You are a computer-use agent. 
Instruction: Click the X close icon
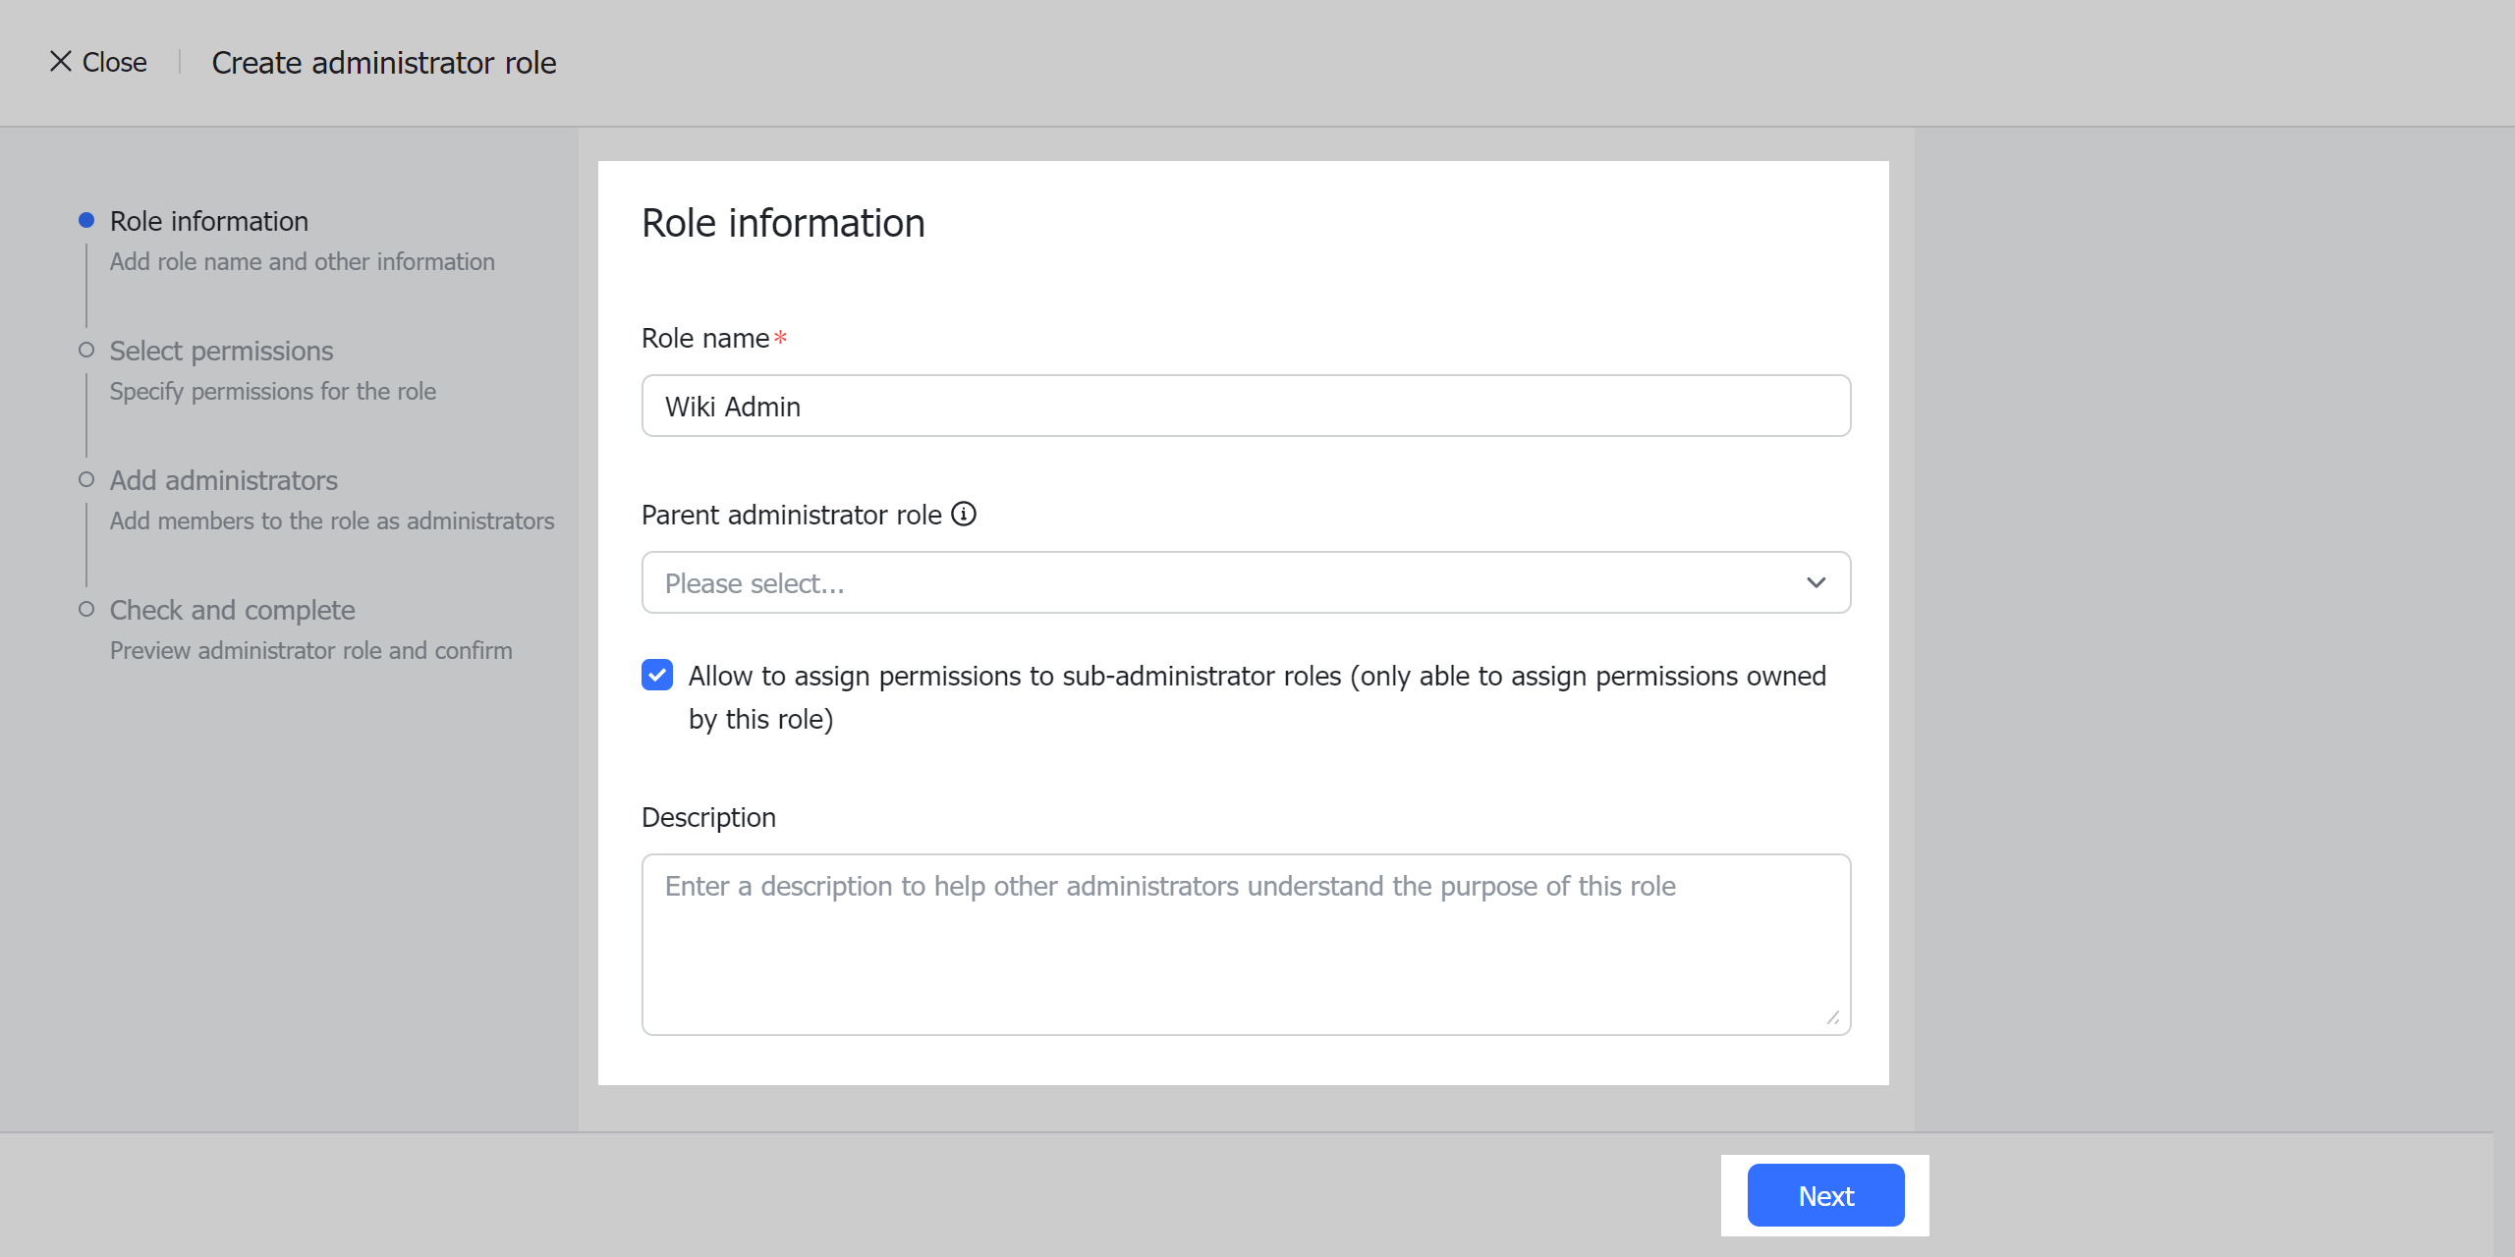61,61
